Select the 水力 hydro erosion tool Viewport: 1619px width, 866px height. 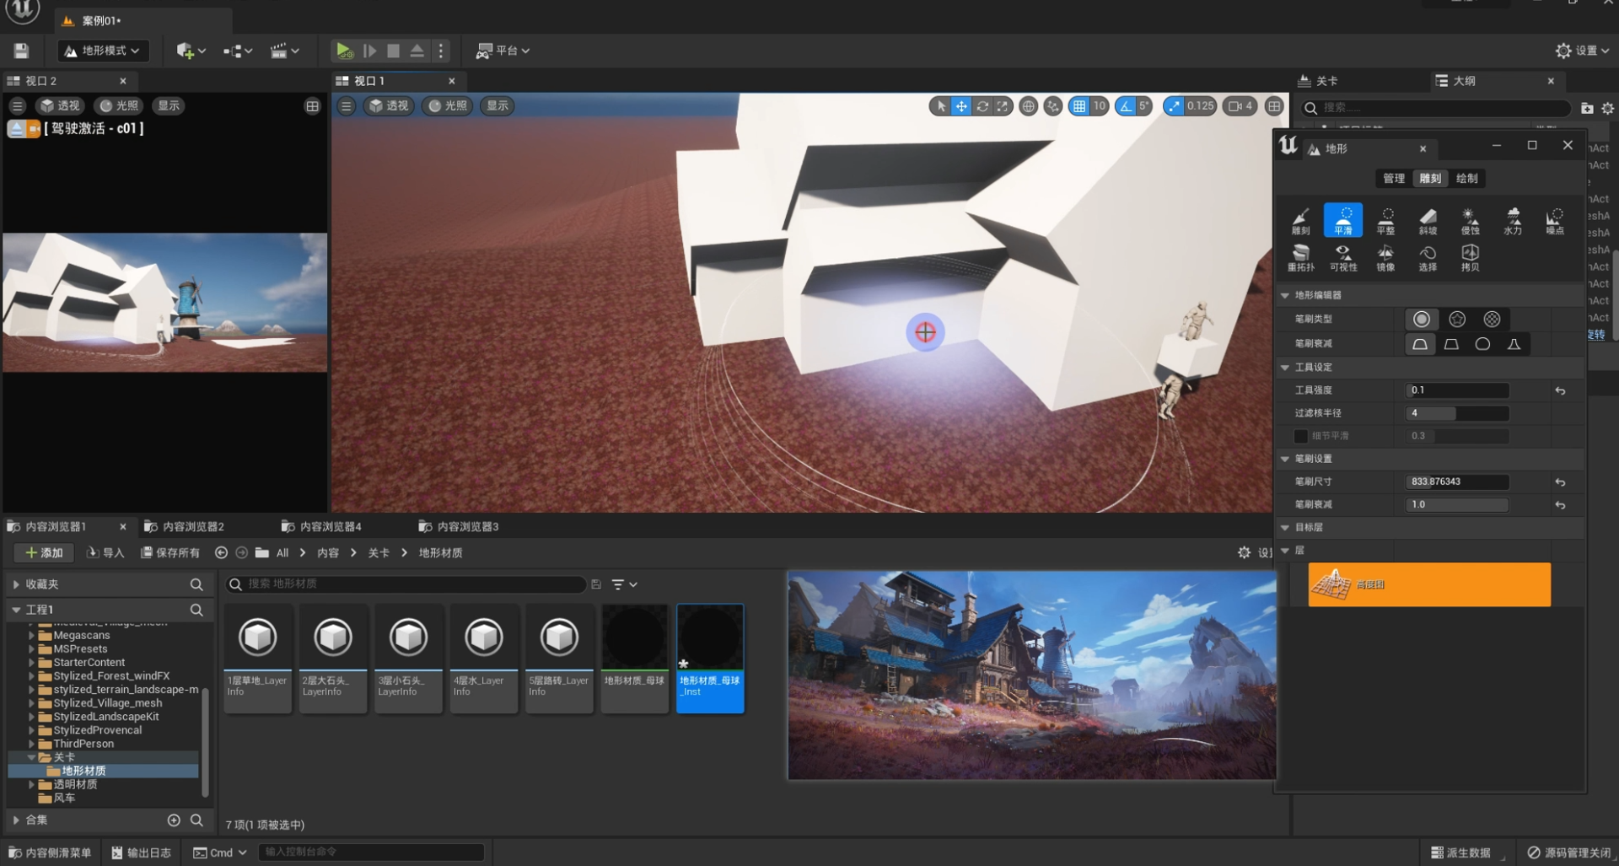[x=1512, y=220]
